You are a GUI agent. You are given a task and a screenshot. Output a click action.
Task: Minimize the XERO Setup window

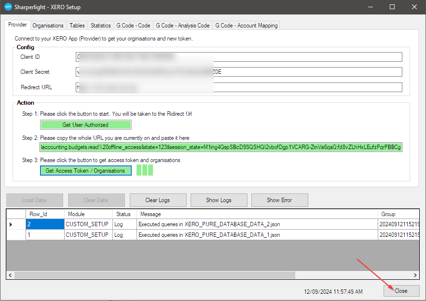pyautogui.click(x=371, y=7)
